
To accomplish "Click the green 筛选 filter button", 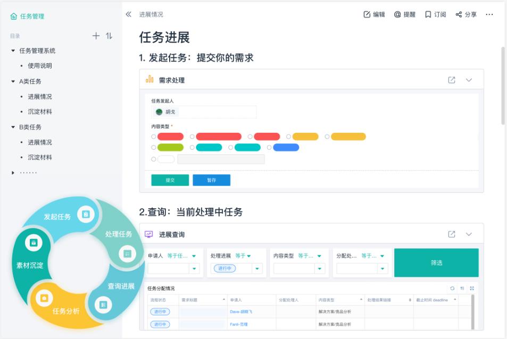I will coord(436,262).
